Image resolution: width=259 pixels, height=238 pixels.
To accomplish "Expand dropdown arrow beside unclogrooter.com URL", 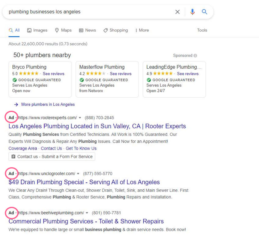I will tap(78, 174).
